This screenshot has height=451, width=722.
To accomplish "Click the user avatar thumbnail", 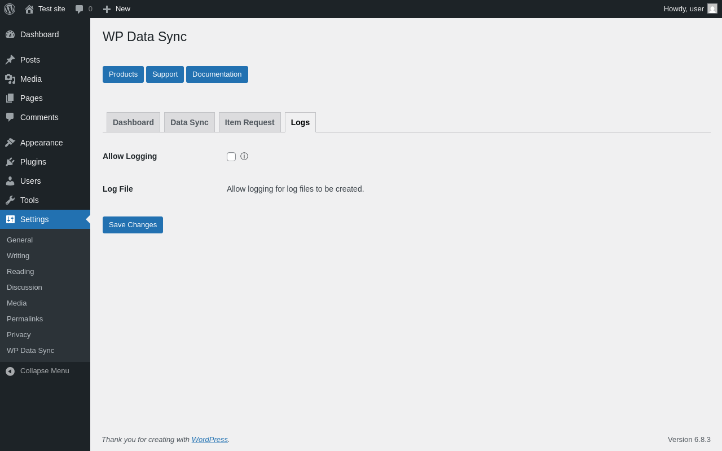I will pos(712,9).
